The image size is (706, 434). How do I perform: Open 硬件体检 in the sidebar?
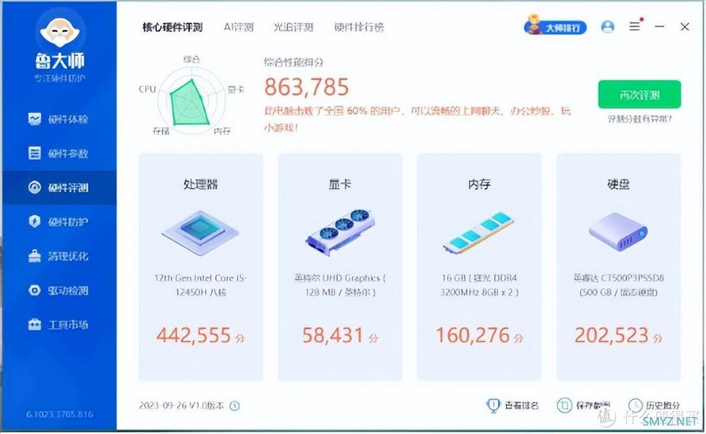(x=59, y=119)
